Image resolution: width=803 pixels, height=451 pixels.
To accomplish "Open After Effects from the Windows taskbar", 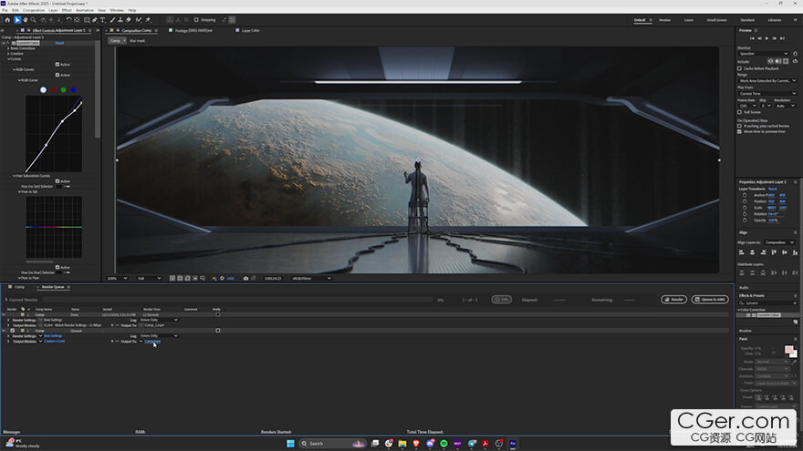I will 513,444.
